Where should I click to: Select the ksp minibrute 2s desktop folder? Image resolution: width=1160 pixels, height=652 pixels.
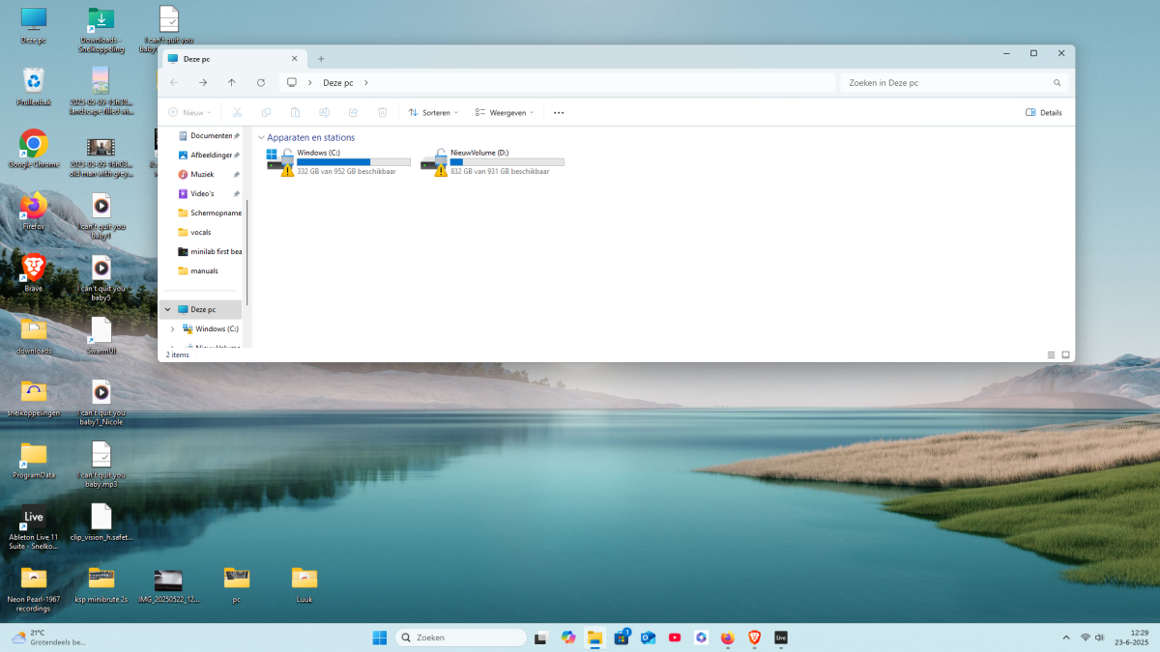click(x=101, y=584)
